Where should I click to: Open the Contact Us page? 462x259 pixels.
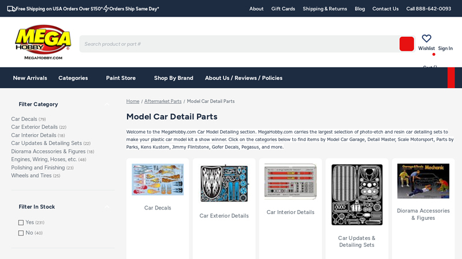[x=385, y=9]
